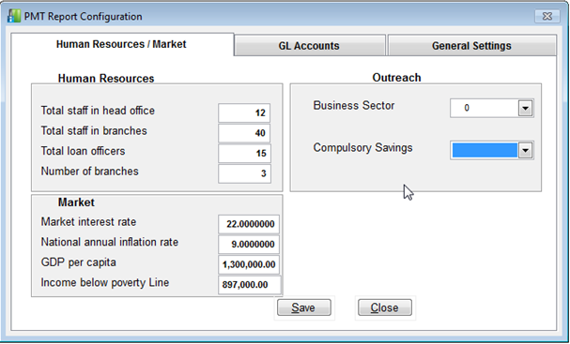Select the Human Resources / Market tab
Image resolution: width=570 pixels, height=344 pixels.
[x=121, y=44]
